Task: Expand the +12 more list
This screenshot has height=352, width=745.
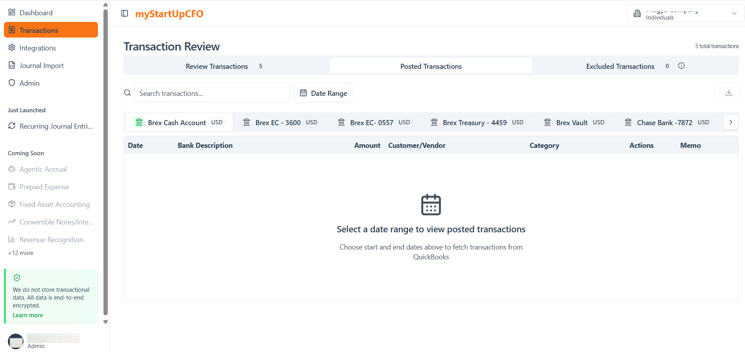Action: [21, 253]
